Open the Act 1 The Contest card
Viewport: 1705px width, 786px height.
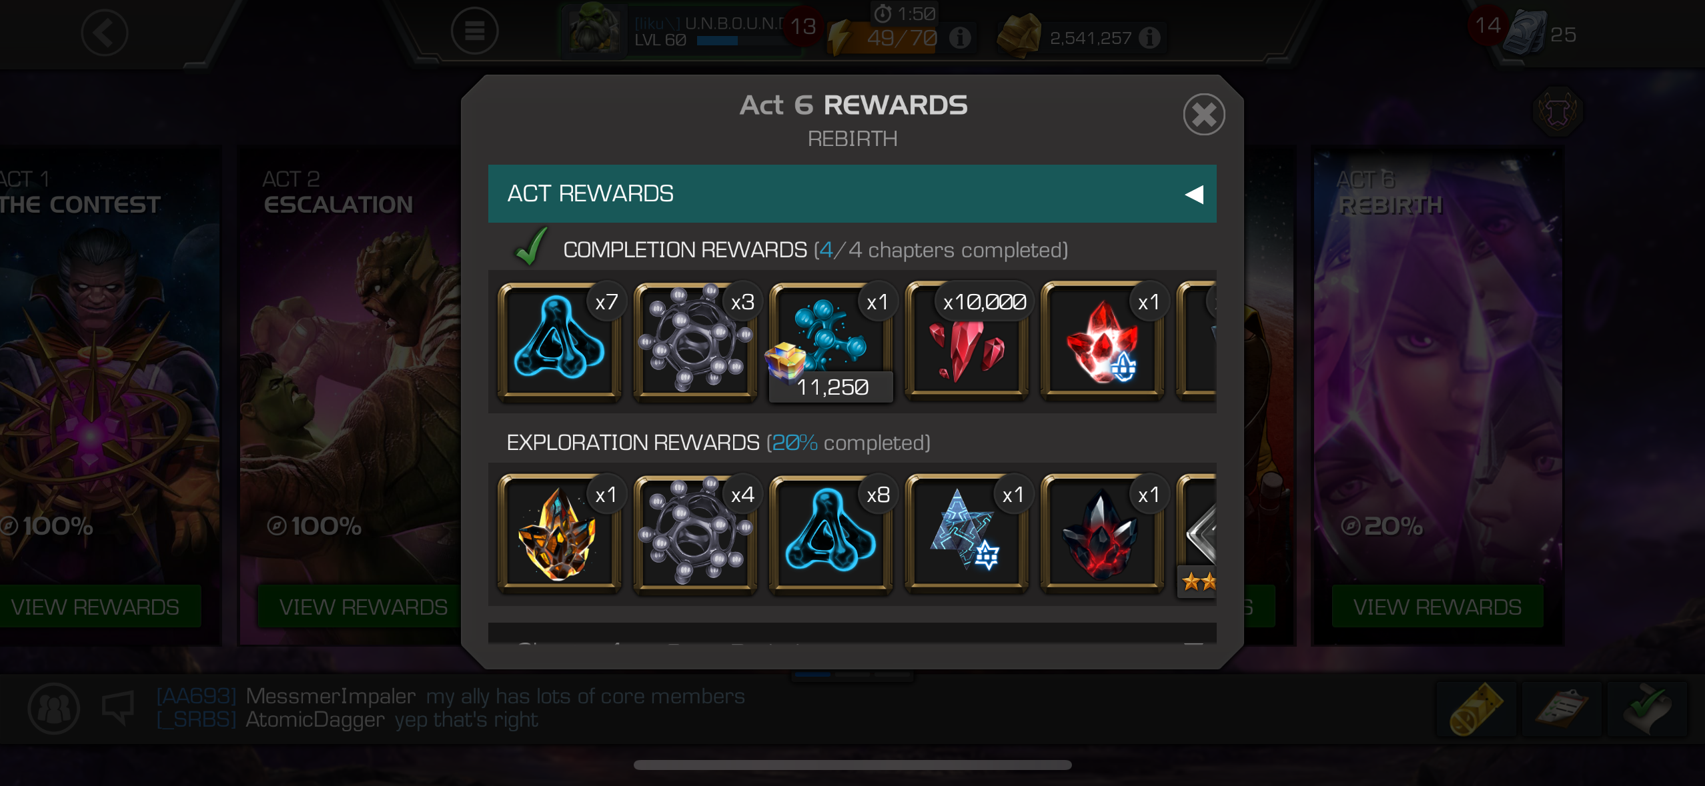[107, 395]
